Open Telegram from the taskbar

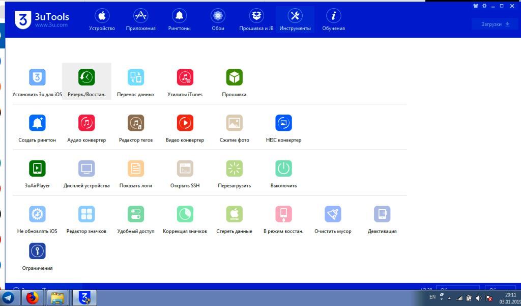click(8, 298)
